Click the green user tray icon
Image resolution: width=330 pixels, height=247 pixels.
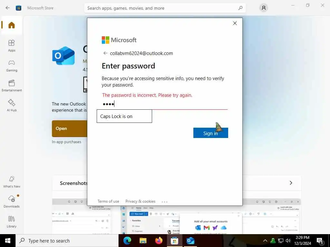[273, 241]
